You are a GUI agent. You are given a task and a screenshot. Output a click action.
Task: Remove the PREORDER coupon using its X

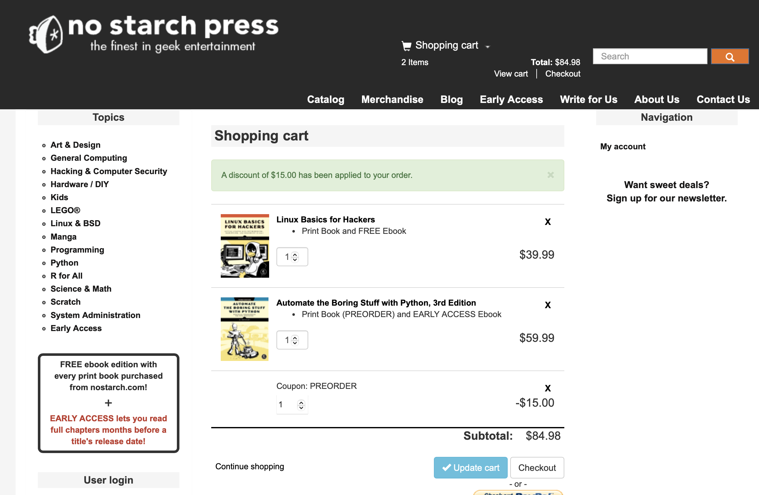(x=548, y=388)
